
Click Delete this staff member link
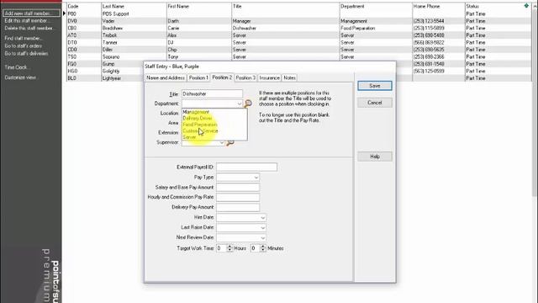pyautogui.click(x=29, y=28)
